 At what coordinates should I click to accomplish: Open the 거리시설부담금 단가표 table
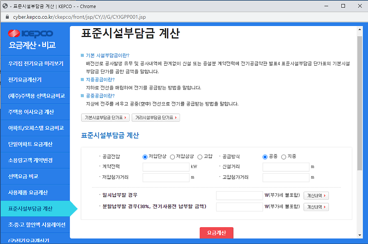[x=156, y=118]
